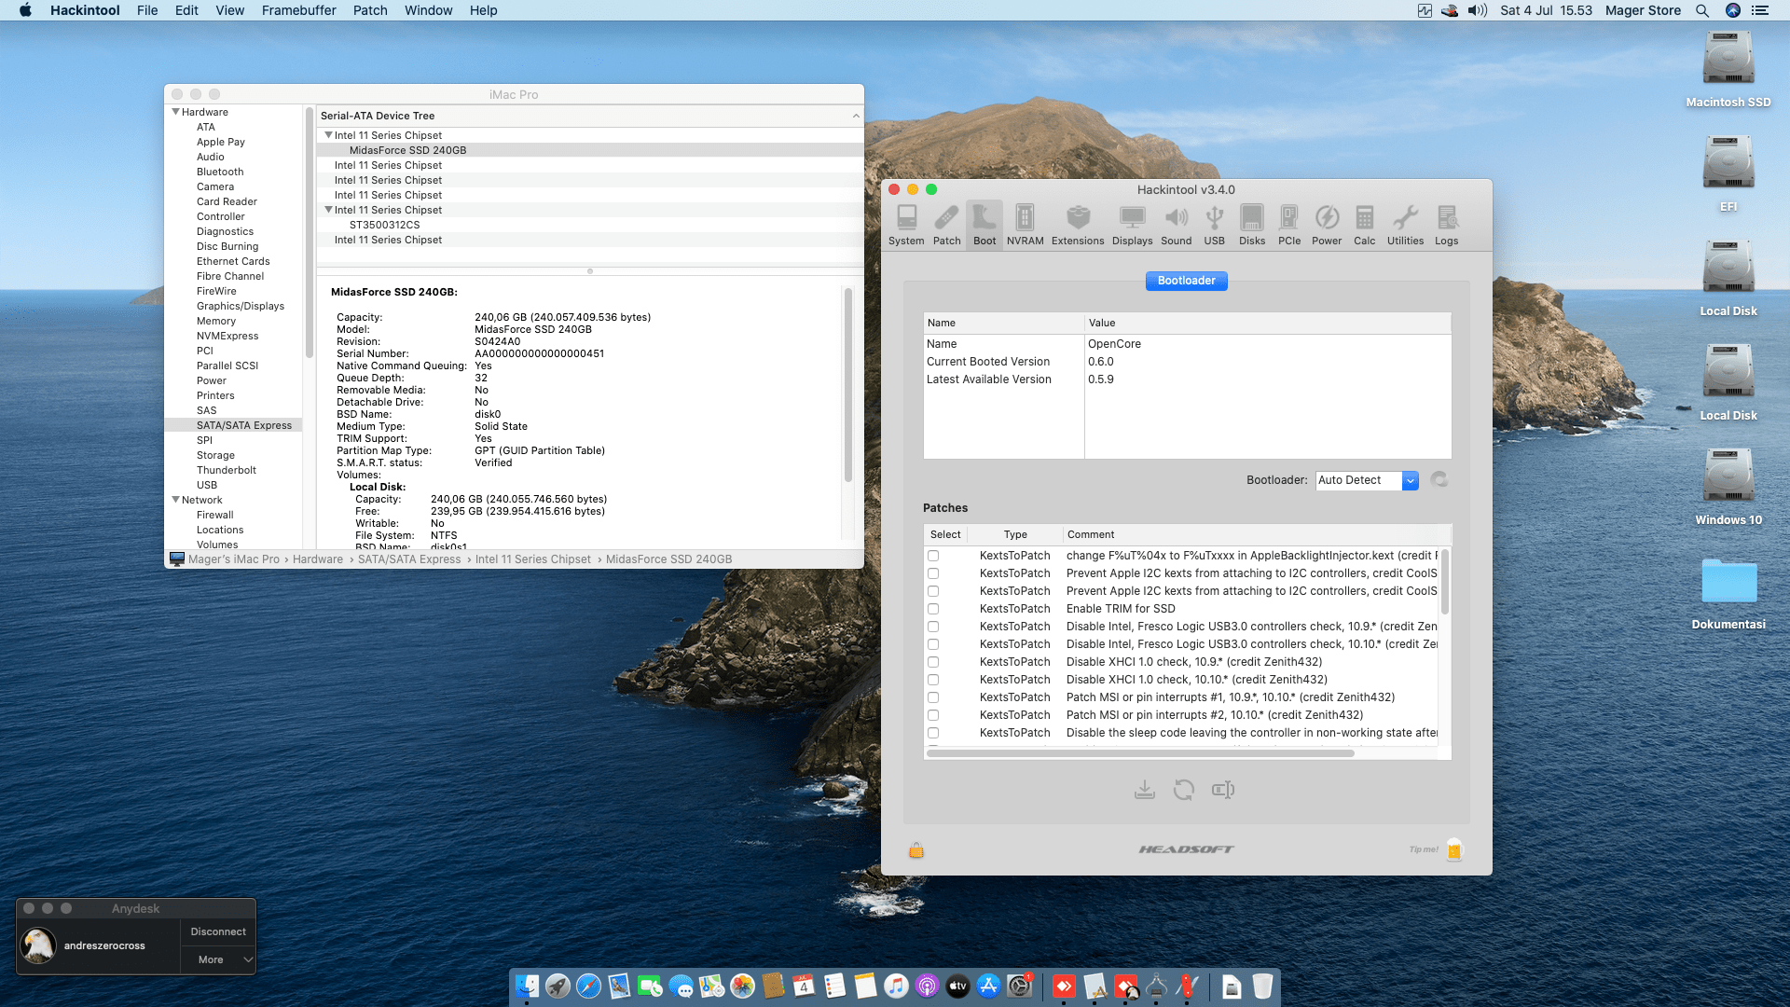Viewport: 1790px width, 1007px height.
Task: Click the lock icon in Hackintool
Action: 916,850
